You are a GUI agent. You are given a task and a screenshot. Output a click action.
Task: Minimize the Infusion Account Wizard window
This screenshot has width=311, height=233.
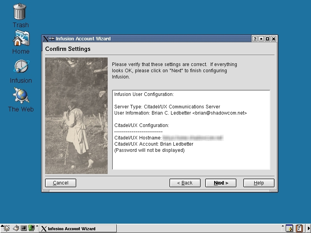(x=261, y=39)
